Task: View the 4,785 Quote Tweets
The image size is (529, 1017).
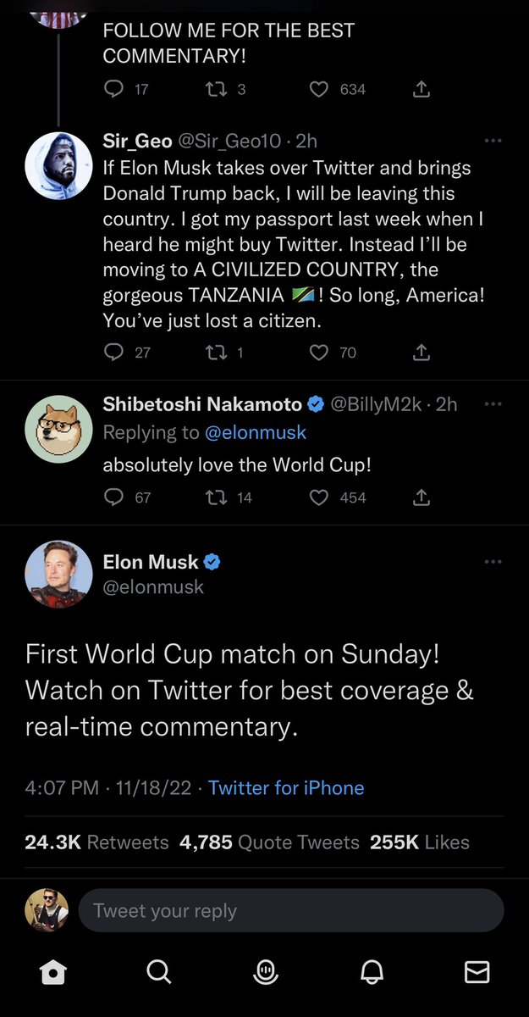Action: [x=269, y=842]
